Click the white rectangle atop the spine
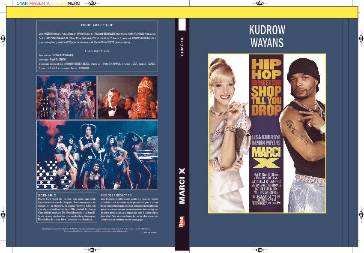364x253 pixels. (182, 24)
